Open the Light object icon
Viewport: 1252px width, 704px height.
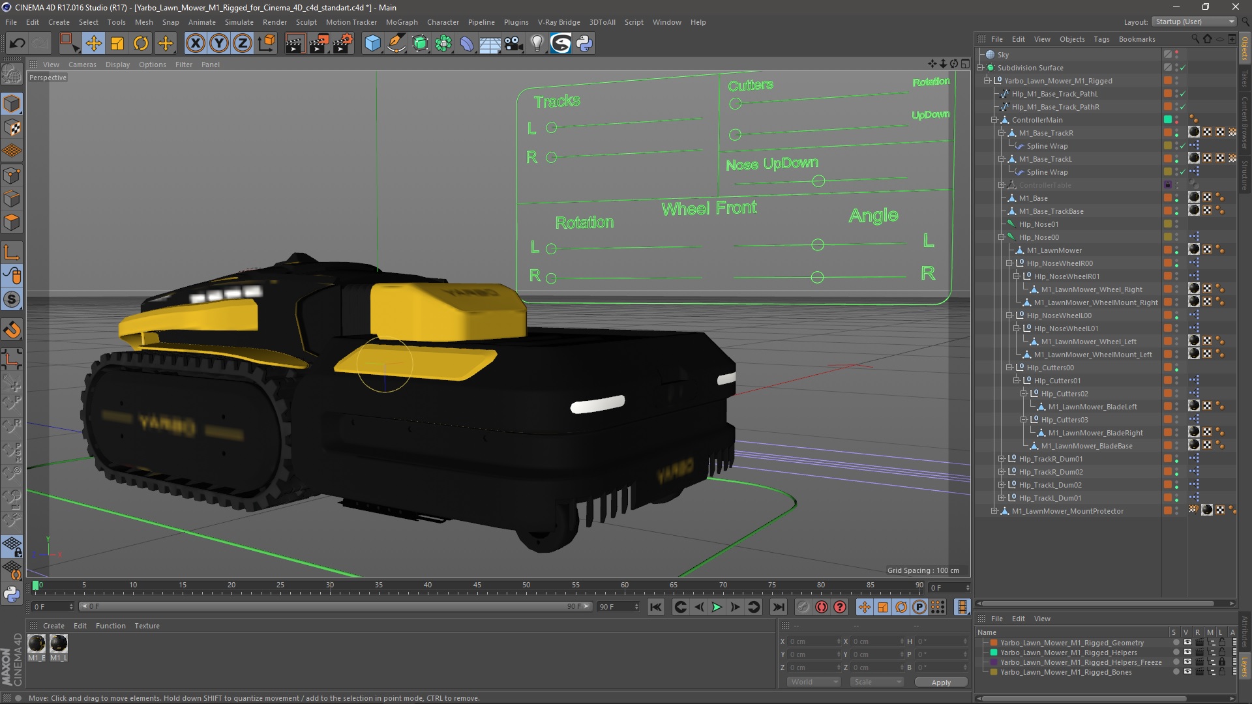537,44
